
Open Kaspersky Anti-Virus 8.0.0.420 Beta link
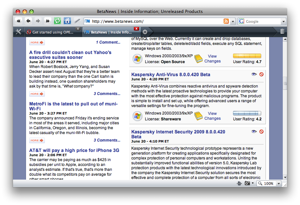(171, 75)
